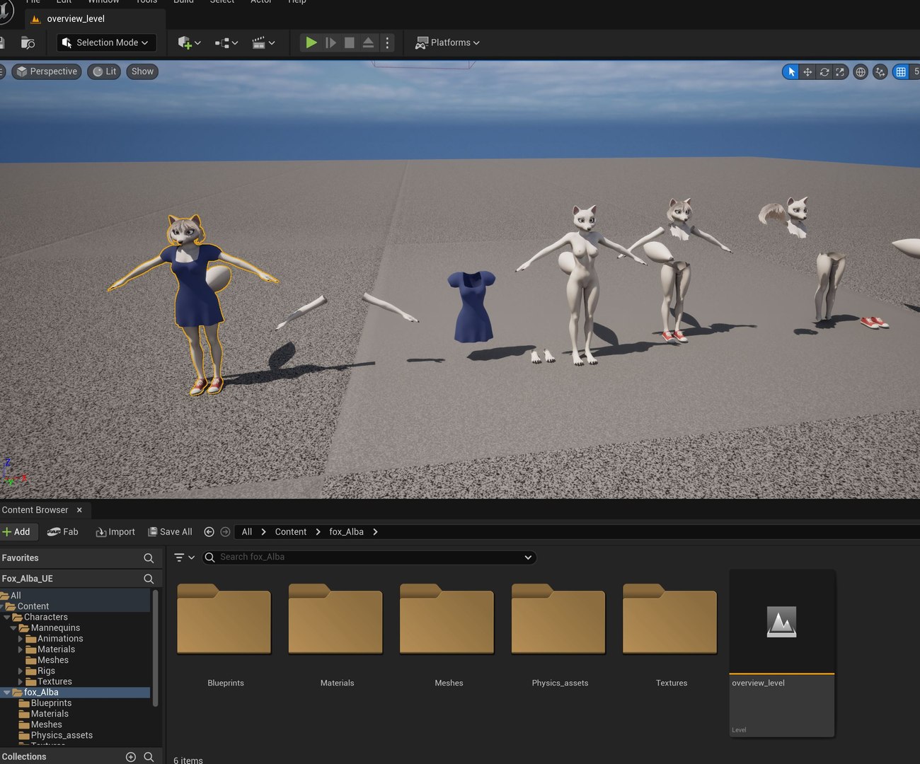The image size is (920, 764).
Task: Select Mannequins Meshes folder in the tree
Action: (52, 661)
